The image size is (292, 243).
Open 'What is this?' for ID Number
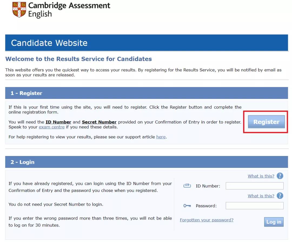[x=261, y=176]
